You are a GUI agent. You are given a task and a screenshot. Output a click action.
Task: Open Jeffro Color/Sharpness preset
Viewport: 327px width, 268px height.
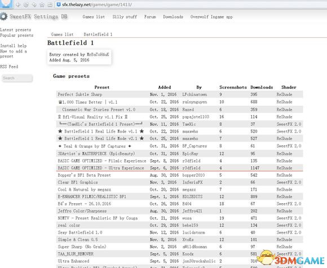click(x=82, y=211)
